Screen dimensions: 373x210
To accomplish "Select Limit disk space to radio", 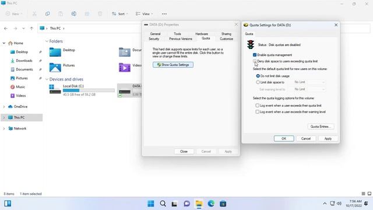I will [x=258, y=82].
